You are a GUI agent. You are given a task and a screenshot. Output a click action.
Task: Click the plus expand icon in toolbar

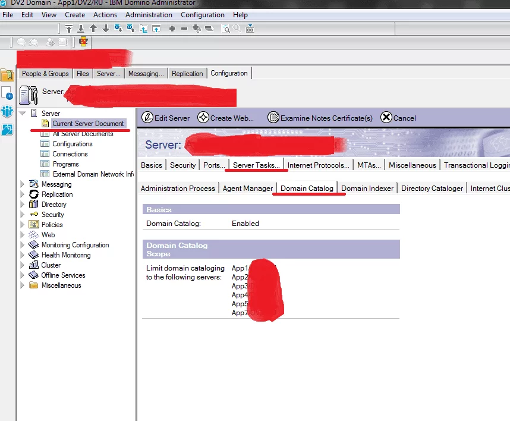tap(172, 29)
